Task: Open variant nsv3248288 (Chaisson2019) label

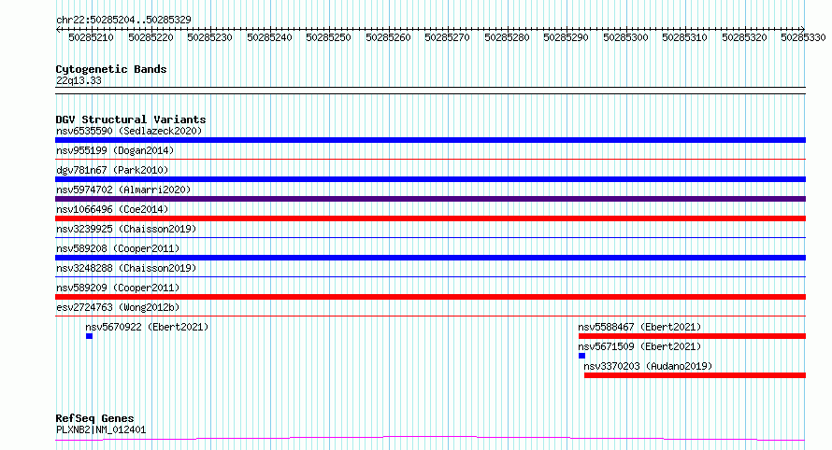Action: click(126, 268)
